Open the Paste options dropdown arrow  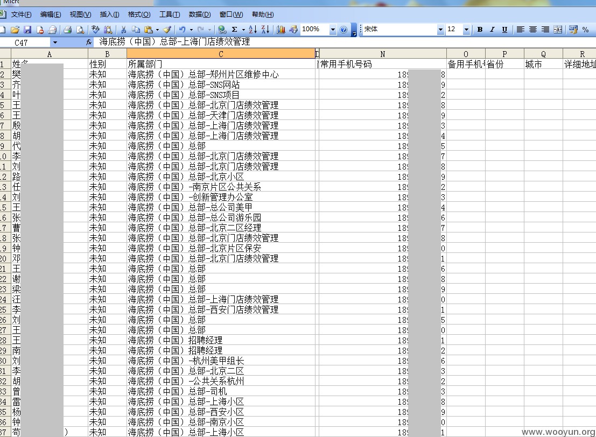click(x=157, y=29)
